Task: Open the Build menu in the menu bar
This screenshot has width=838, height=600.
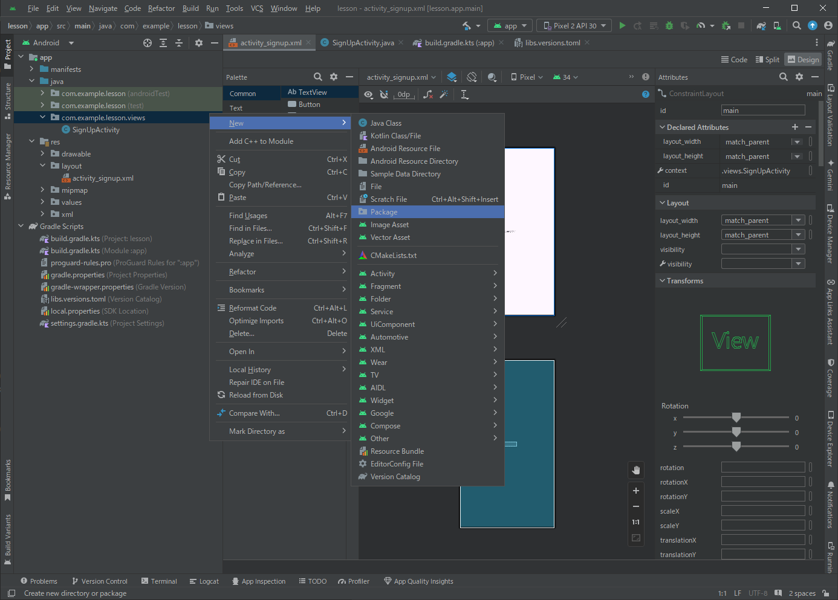Action: click(190, 8)
